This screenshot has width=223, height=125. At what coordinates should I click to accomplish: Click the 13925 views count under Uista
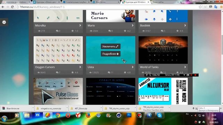[94, 73]
